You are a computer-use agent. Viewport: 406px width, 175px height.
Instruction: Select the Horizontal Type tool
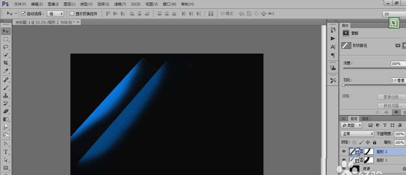[6, 152]
